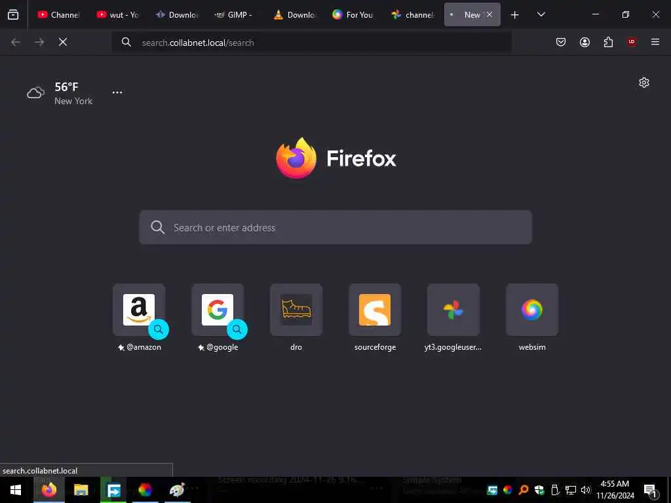Screen dimensions: 671x503
Task: Click the 'Search or enter address' box
Action: 335,227
